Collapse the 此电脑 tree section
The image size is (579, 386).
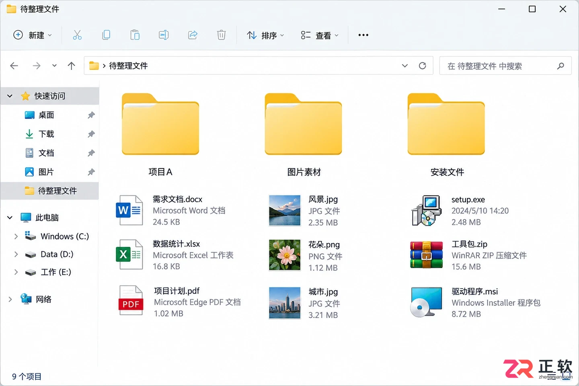point(10,218)
